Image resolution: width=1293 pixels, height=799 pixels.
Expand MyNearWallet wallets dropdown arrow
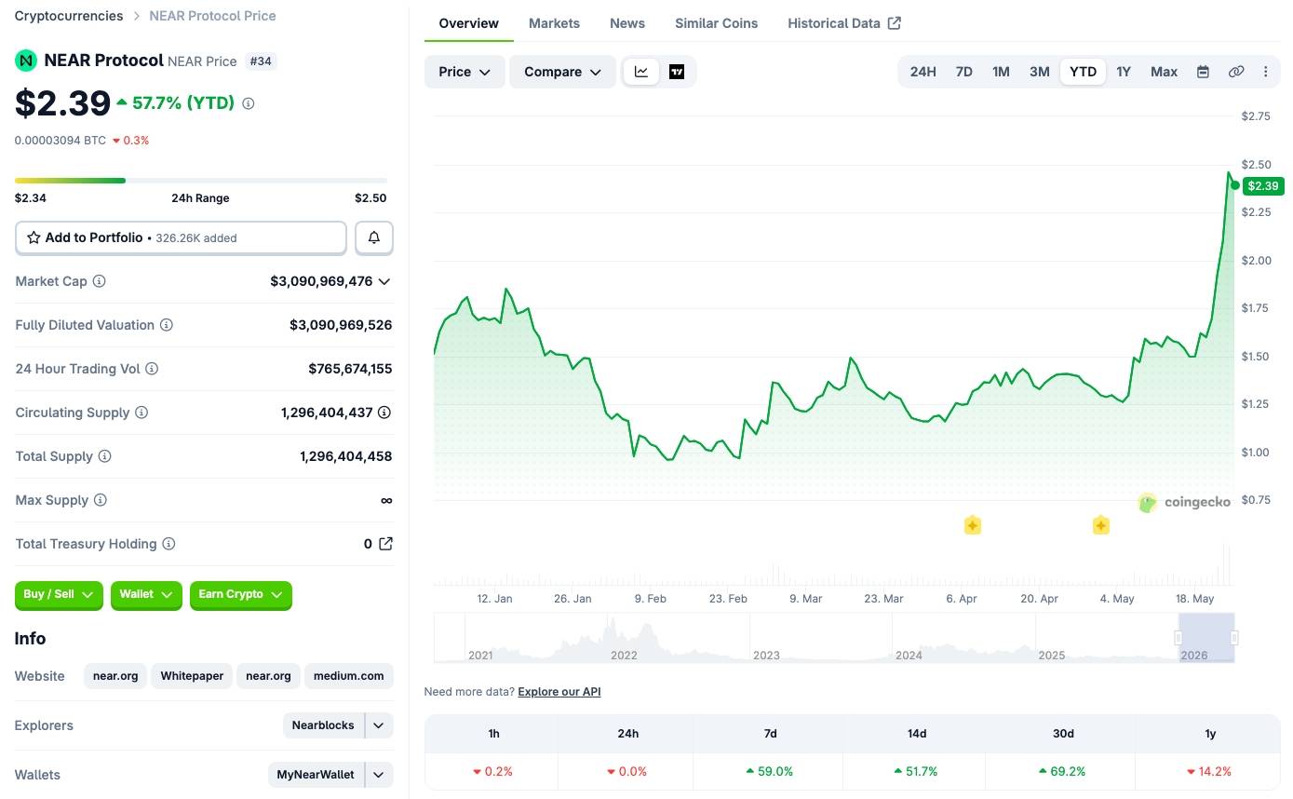tap(379, 775)
